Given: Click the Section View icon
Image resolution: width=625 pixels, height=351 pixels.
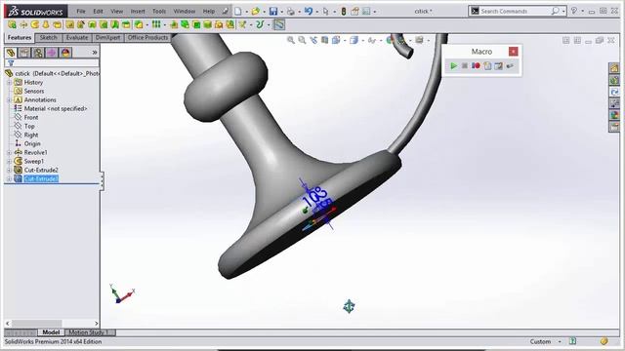Looking at the screenshot, I should click(x=325, y=40).
